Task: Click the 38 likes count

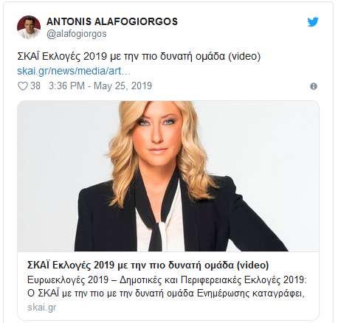Action: [35, 86]
